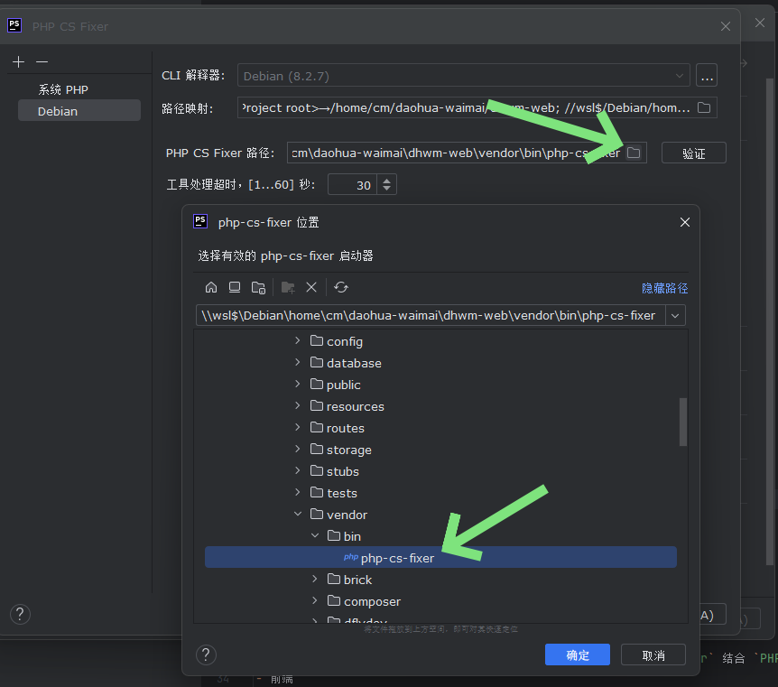Confirm with the 确定 button
This screenshot has width=778, height=687.
[x=578, y=655]
